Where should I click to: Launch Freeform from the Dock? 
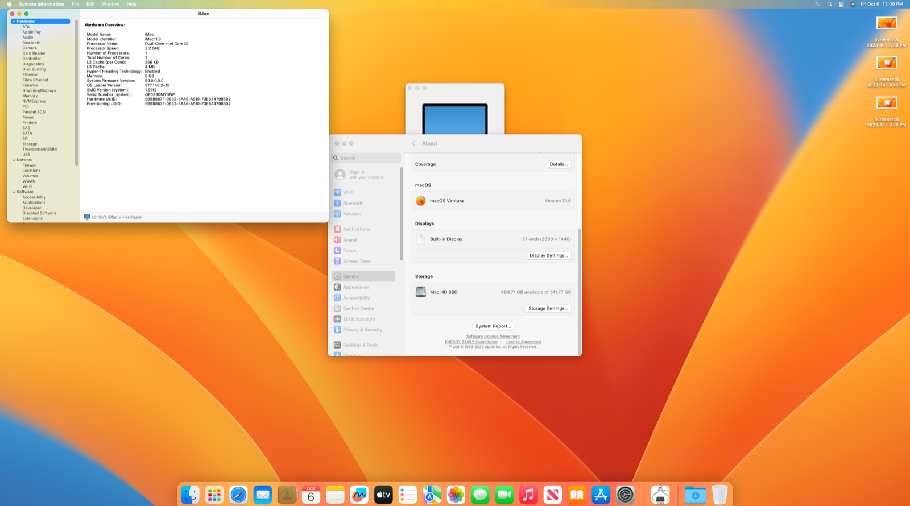point(359,495)
